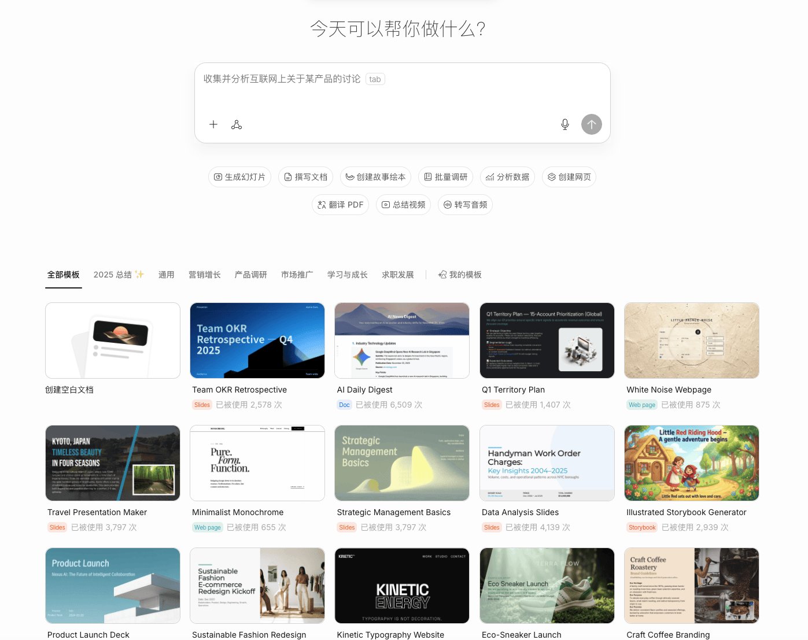The height and width of the screenshot is (640, 808).
Task: Click the translate icon in 翻译 PDF chip
Action: pos(322,205)
